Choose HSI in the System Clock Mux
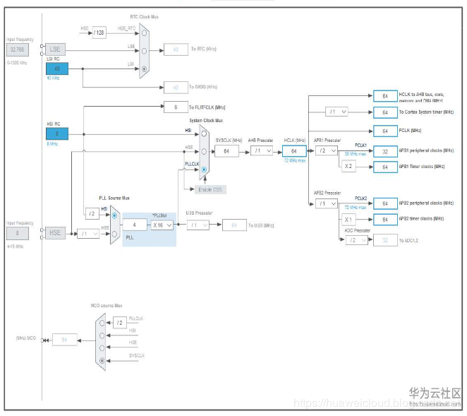This screenshot has height=416, width=467. 204,133
